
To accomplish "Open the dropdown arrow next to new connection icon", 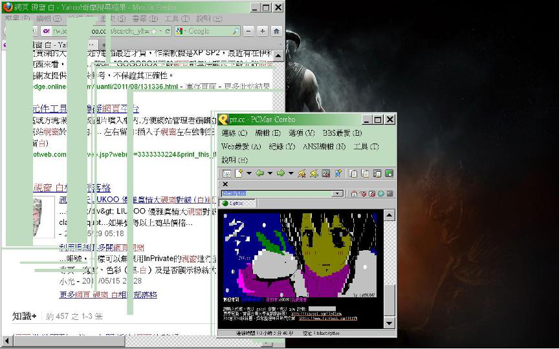I will pos(249,173).
